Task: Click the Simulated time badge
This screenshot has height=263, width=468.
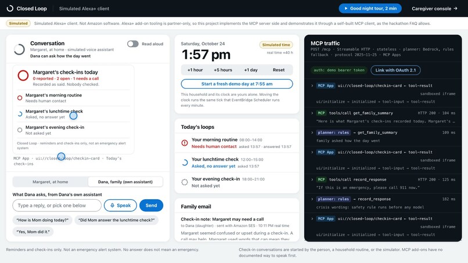Action: [x=276, y=45]
